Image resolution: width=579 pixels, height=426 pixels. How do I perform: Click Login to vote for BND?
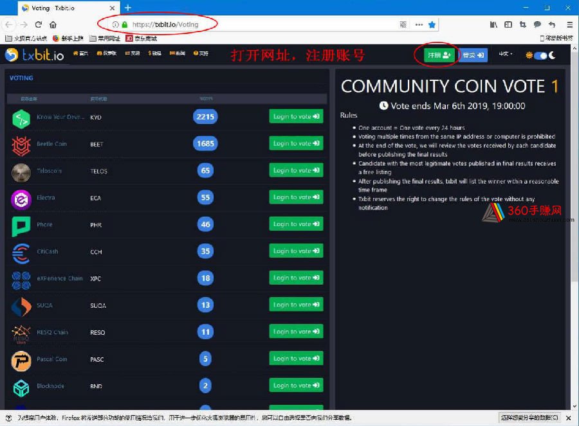tap(296, 386)
